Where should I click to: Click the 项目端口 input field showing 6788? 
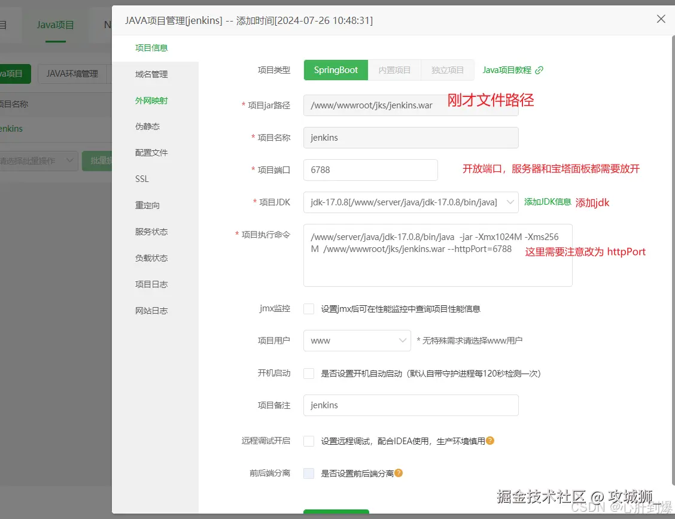tap(370, 170)
